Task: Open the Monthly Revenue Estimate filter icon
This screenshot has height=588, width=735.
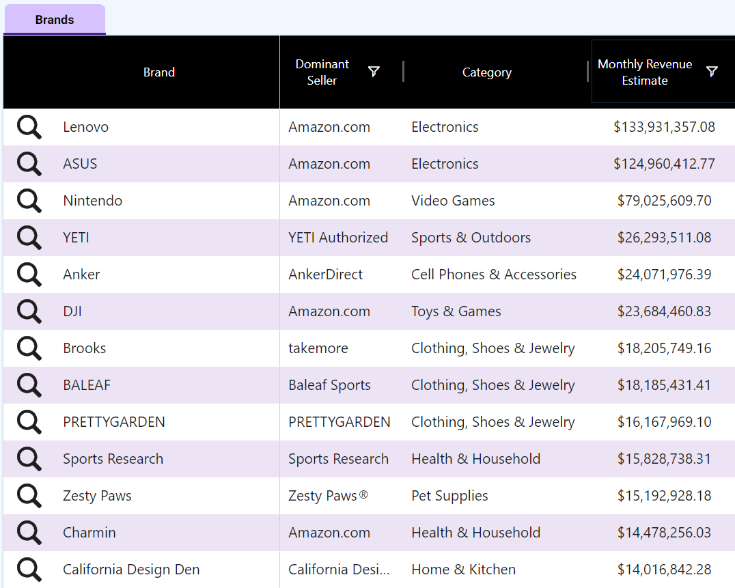Action: tap(712, 72)
